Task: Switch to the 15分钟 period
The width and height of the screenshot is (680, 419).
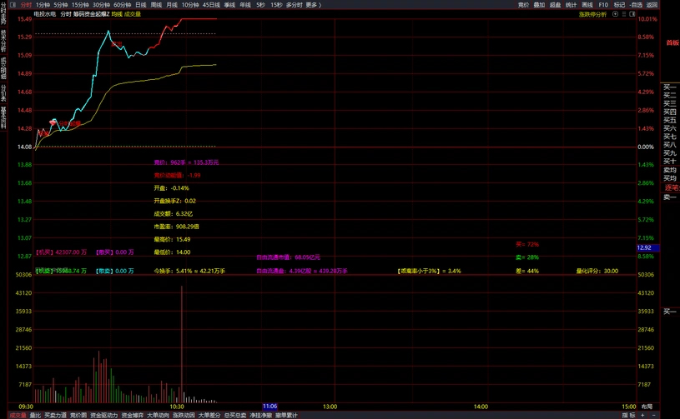Action: tap(80, 5)
